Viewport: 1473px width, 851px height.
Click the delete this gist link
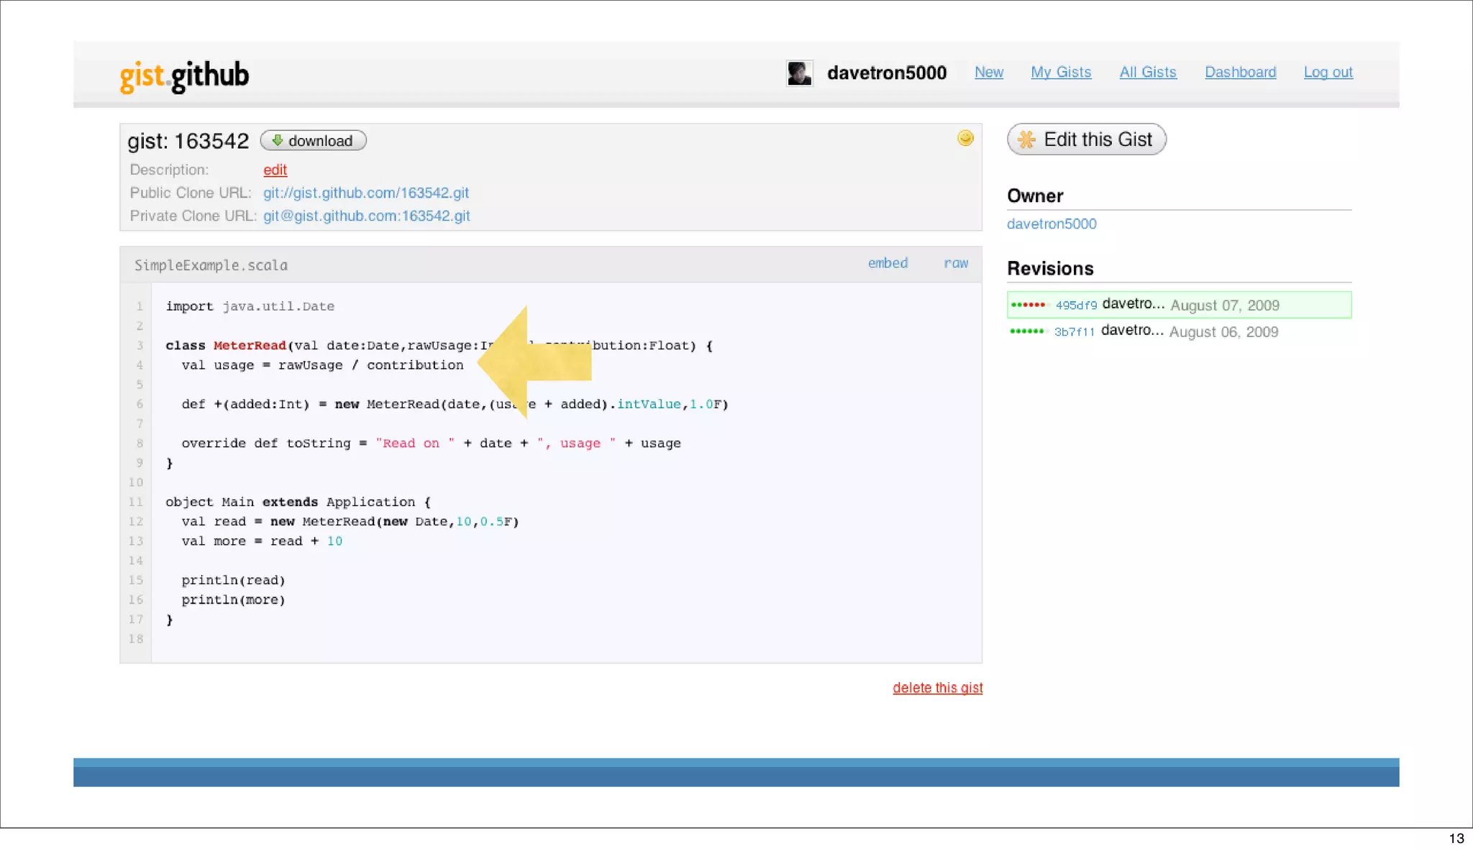(937, 688)
